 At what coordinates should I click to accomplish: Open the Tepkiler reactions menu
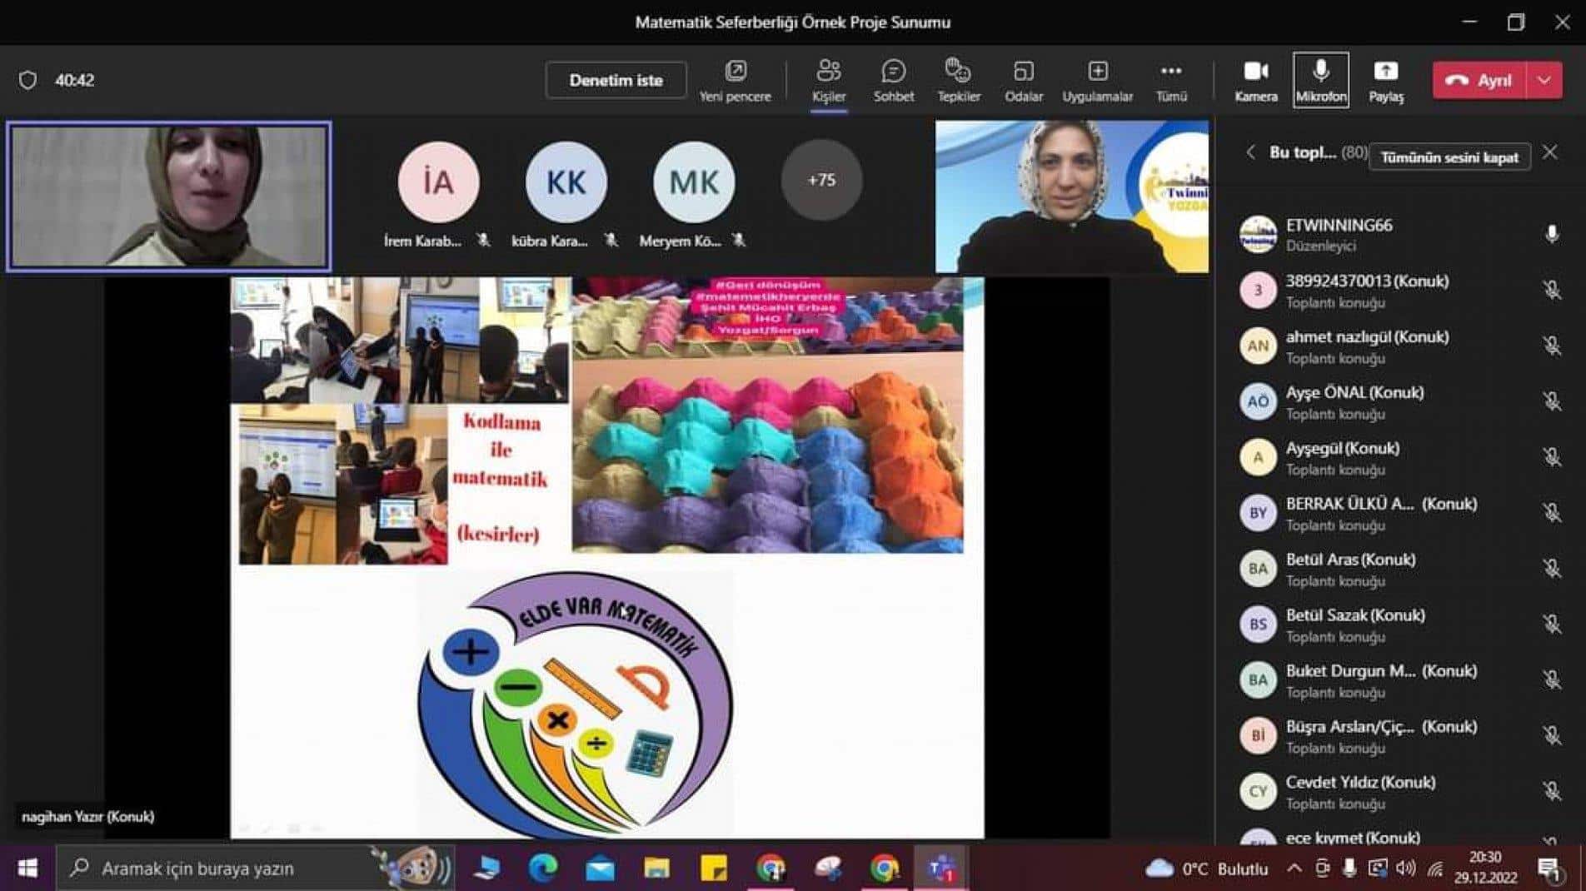tap(958, 81)
